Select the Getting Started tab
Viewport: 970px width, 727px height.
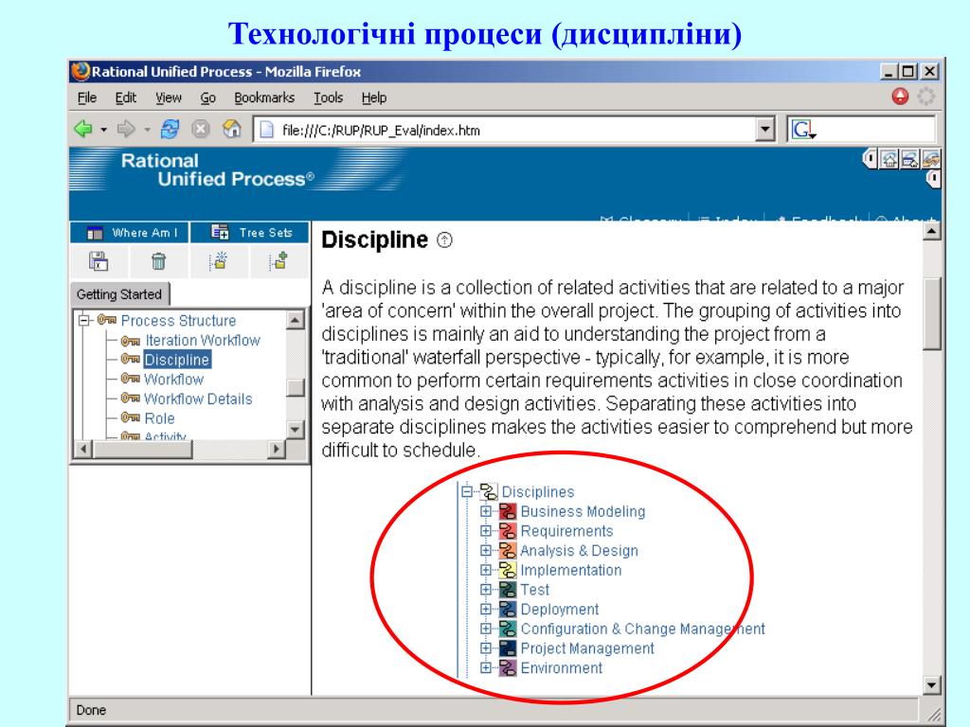pyautogui.click(x=119, y=294)
